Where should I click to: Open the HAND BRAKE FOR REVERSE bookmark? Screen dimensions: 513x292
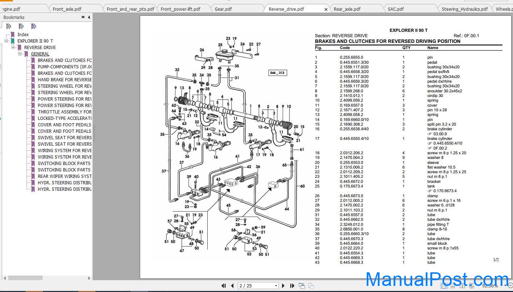64,80
